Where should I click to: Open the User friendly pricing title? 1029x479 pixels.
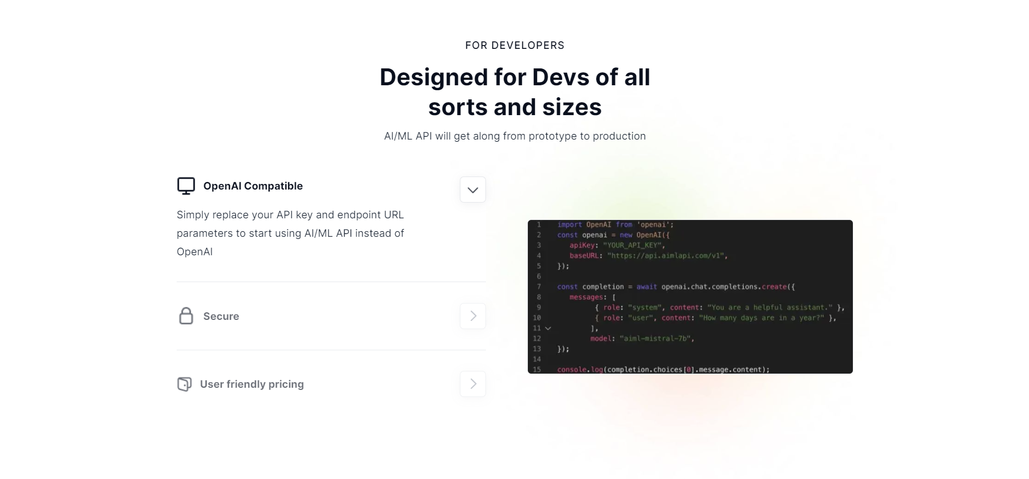[x=252, y=384]
